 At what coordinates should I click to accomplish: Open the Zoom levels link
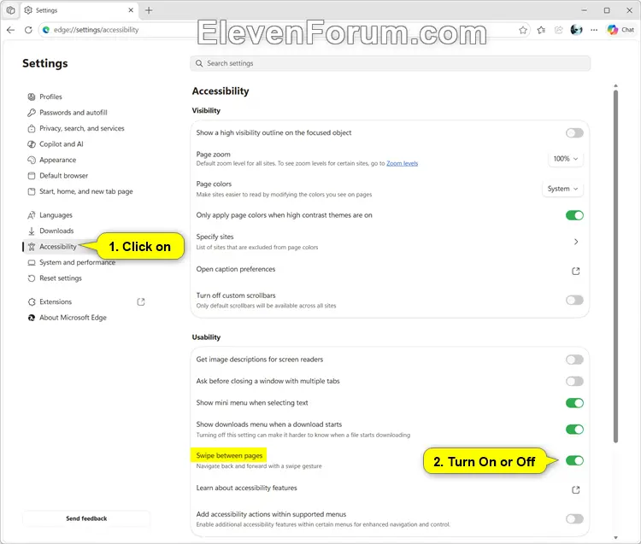(403, 164)
